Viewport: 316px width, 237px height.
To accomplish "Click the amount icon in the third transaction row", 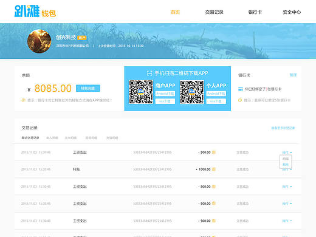I will click(214, 187).
